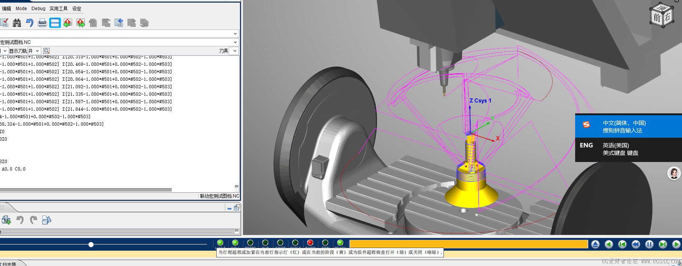Open the 宏测试图档.NC file dropdown
682x266 pixels.
tap(235, 42)
